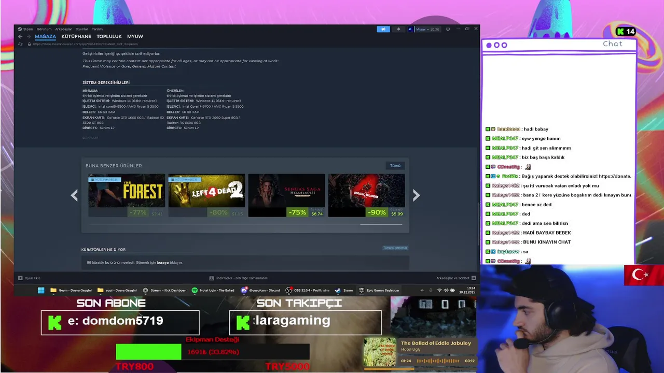Screen dimensions: 664x373
Task: Click the Tümü button in similar products
Action: 395,166
